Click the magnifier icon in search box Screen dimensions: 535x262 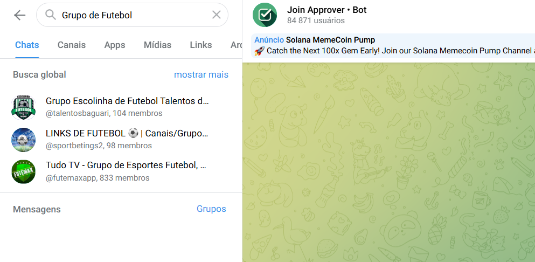click(x=51, y=15)
